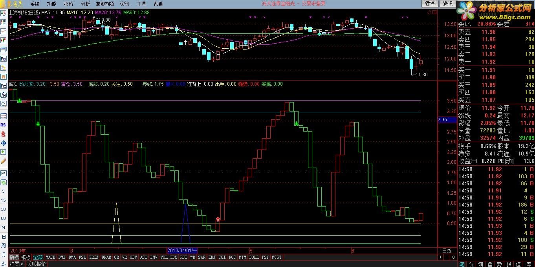
Task: Switch indicator to DMA
Action: tap(72, 257)
